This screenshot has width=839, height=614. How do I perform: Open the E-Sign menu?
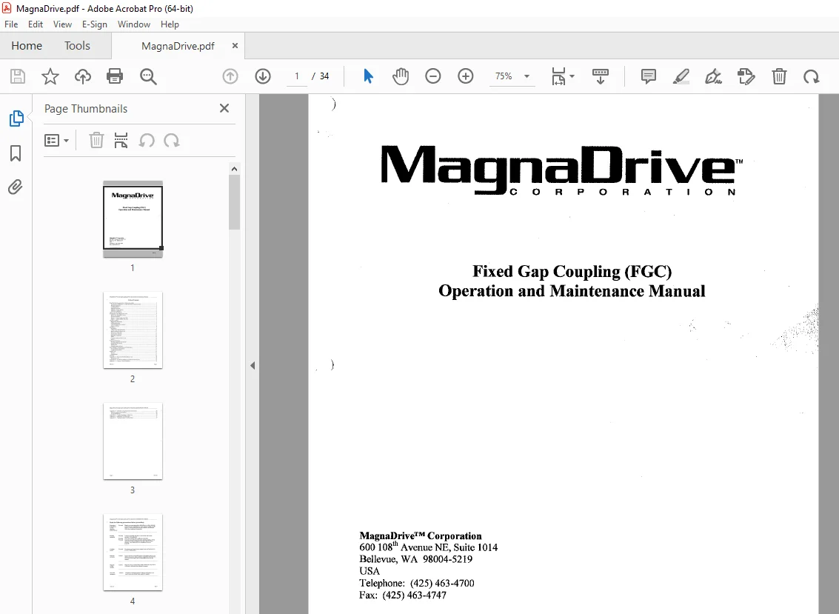coord(94,24)
